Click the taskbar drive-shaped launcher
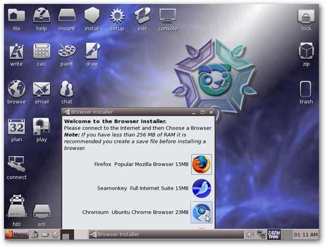Image resolution: width=326 pixels, height=247 pixels. click(45, 235)
